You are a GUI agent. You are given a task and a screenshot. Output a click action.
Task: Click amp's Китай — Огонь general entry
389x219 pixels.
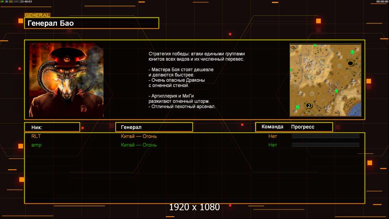pyautogui.click(x=139, y=145)
